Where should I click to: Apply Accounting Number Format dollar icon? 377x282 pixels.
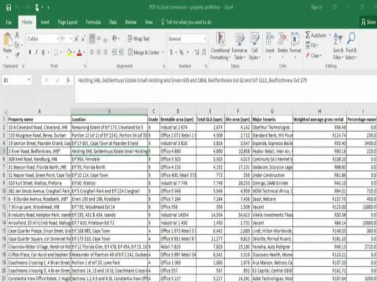point(171,52)
